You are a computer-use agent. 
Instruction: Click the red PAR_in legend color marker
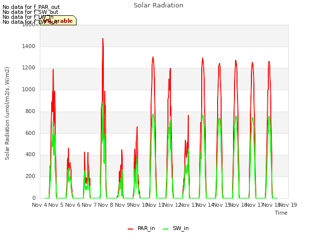130,229
